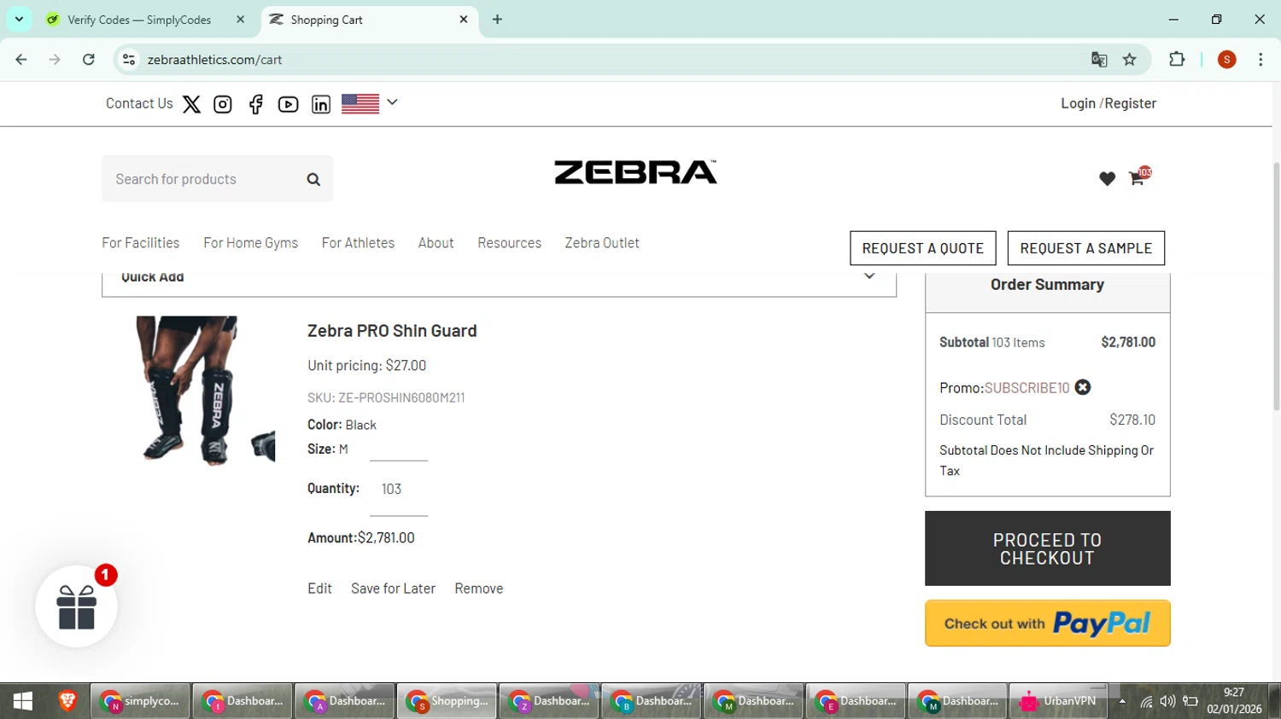This screenshot has width=1281, height=719.
Task: Click the Contact Us link
Action: point(139,103)
